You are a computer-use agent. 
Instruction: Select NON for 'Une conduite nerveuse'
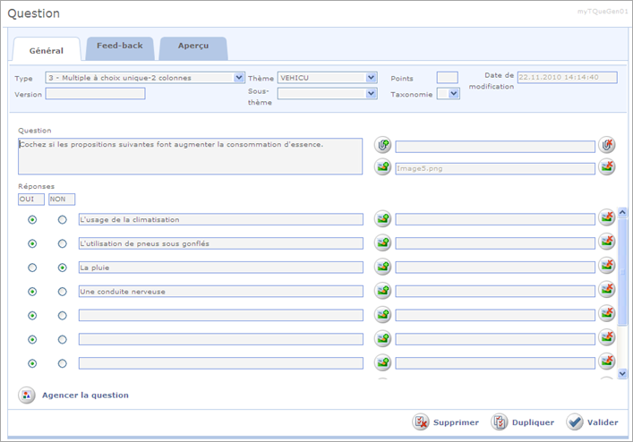tap(62, 292)
